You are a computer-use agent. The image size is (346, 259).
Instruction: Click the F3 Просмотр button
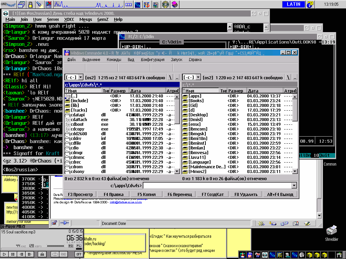tap(80, 194)
